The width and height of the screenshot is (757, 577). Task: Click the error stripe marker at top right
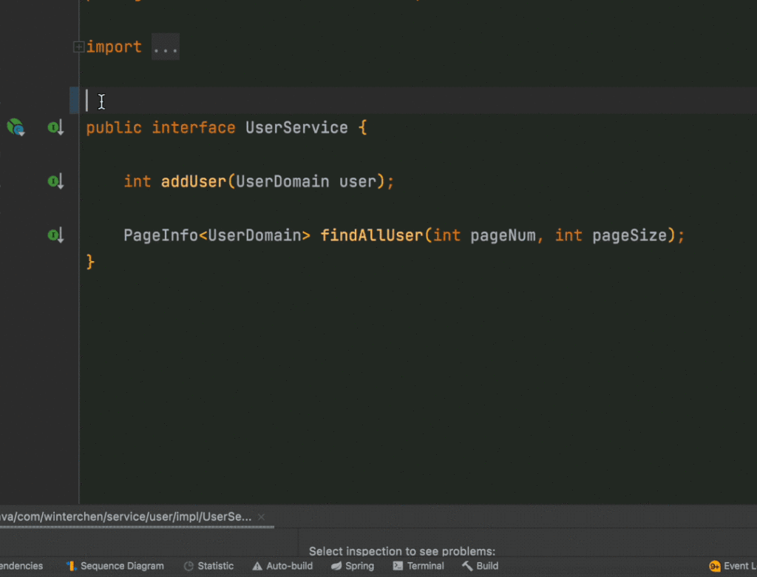coord(751,6)
